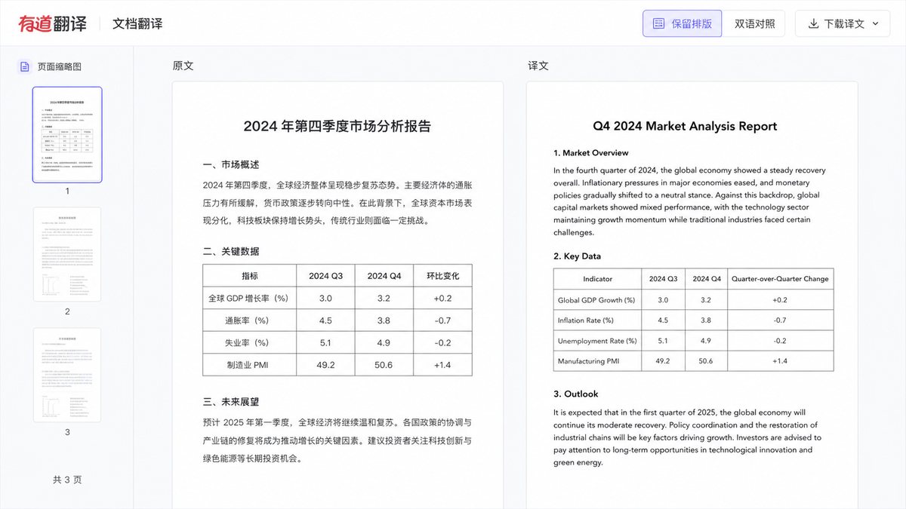Viewport: 906px width, 509px height.
Task: Expand the 下载译文 dropdown arrow
Action: (x=876, y=23)
